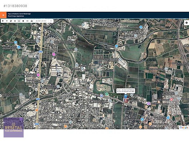
Task: Click the Uludağ İçecek map marker
Action: (x=83, y=25)
